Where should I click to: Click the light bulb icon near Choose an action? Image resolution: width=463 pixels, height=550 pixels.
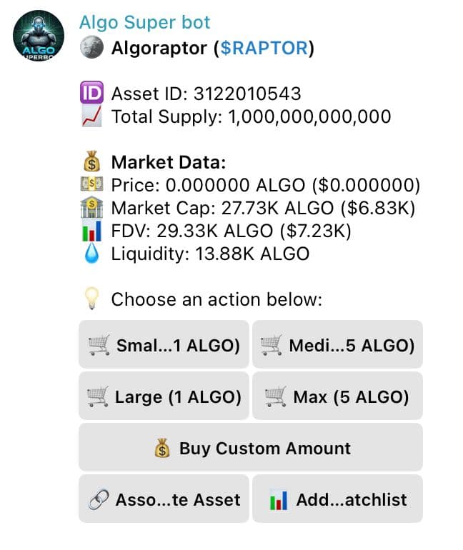[91, 299]
